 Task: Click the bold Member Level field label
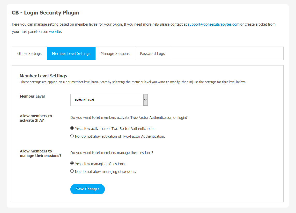click(32, 96)
